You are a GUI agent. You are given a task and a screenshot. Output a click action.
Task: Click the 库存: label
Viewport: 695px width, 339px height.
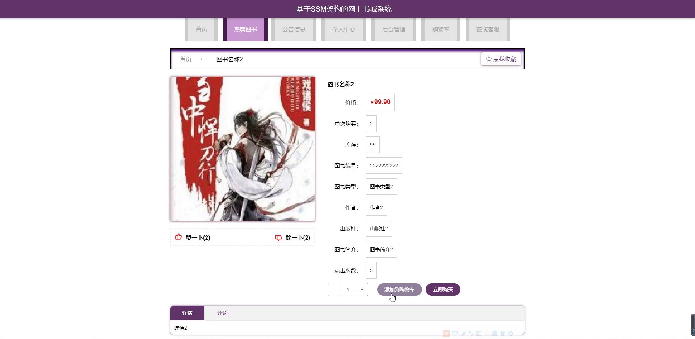[x=352, y=145]
